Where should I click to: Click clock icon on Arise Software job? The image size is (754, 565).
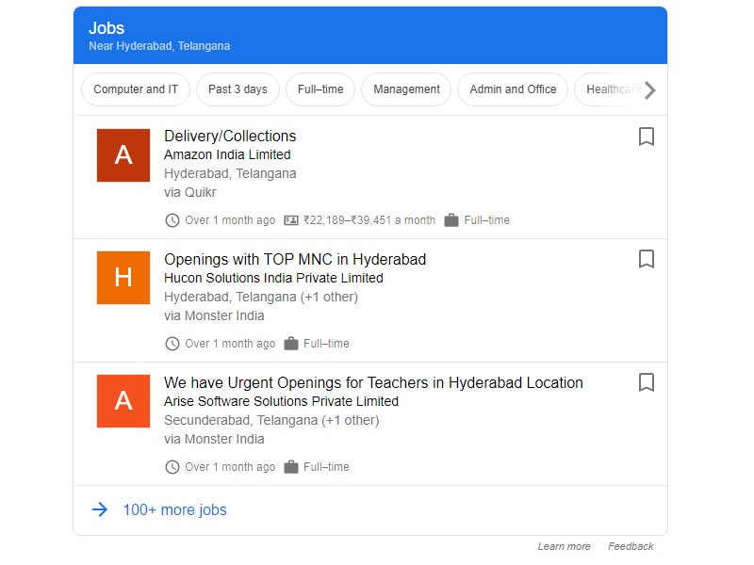click(x=172, y=467)
